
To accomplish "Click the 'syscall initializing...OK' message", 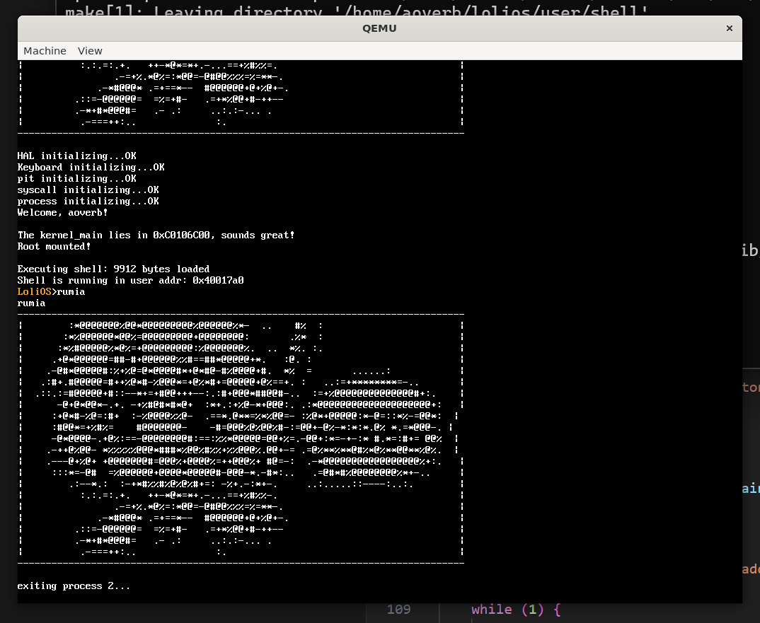I will point(88,190).
